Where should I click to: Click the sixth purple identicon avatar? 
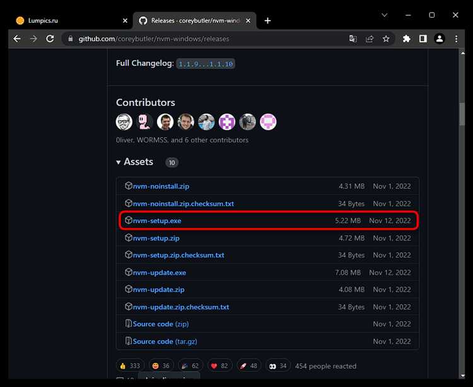click(x=227, y=122)
